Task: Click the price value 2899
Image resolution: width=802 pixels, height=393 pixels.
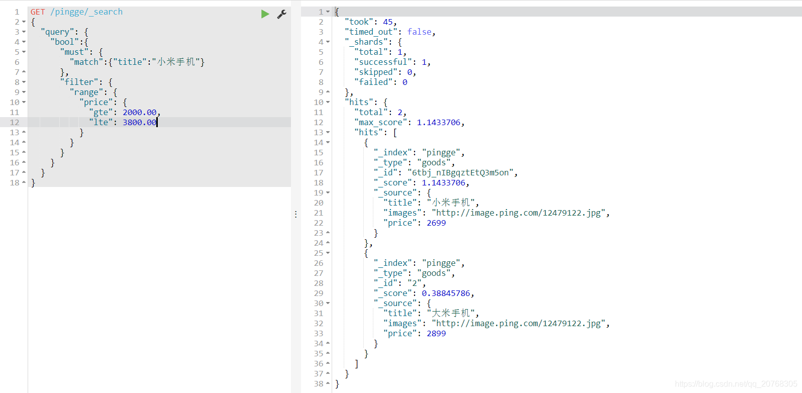Action: point(436,334)
